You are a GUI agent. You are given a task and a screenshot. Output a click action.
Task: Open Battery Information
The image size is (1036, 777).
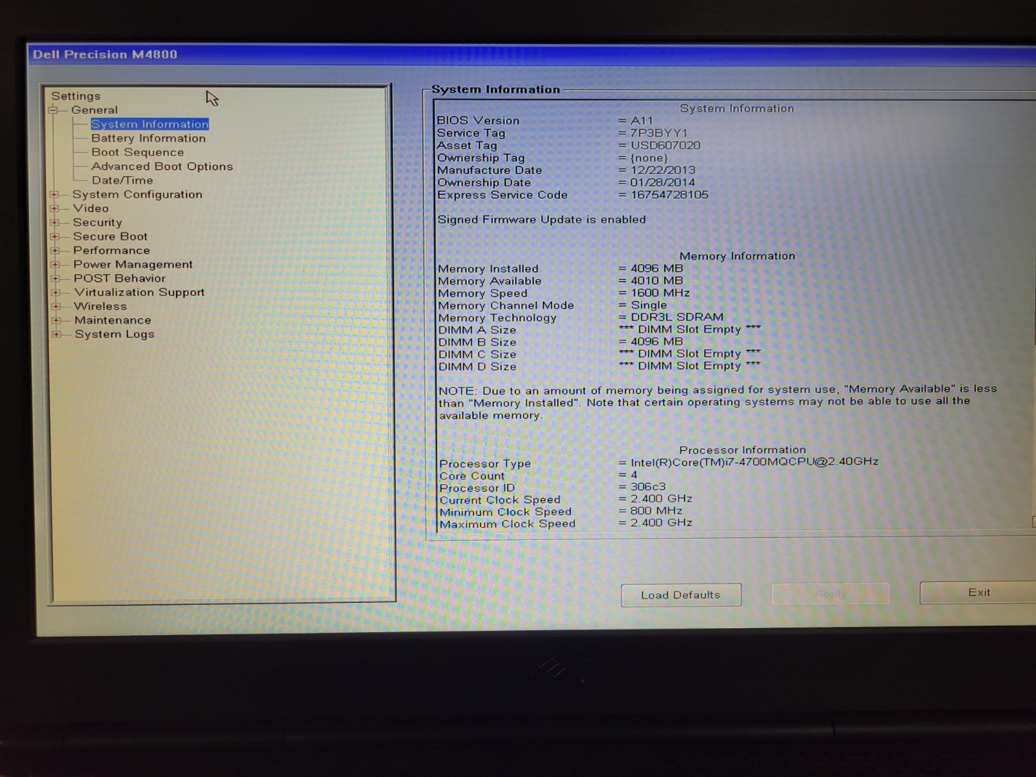click(148, 139)
